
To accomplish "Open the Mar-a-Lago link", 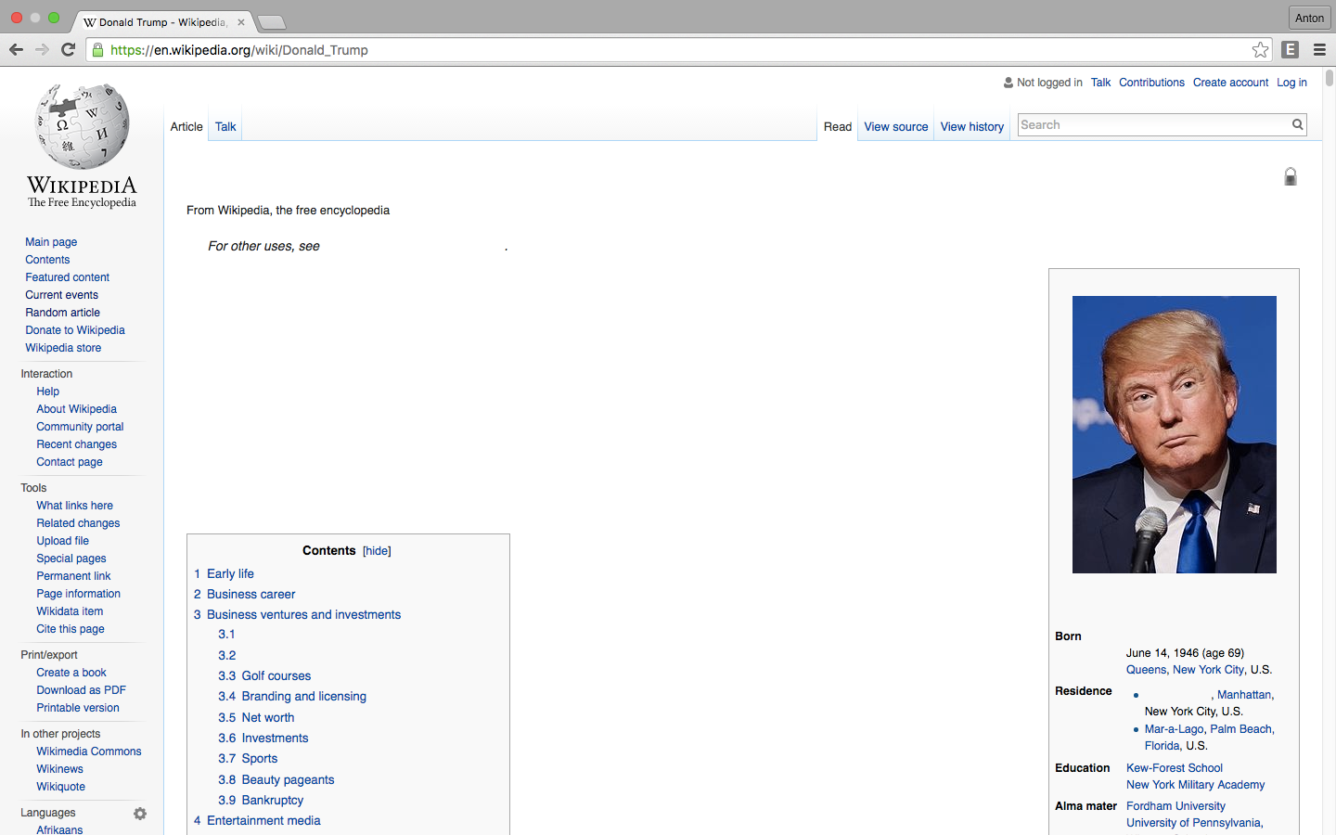I will point(1174,729).
